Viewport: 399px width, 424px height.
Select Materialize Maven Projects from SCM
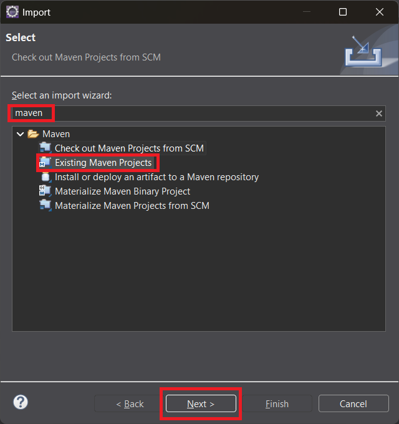coord(132,206)
